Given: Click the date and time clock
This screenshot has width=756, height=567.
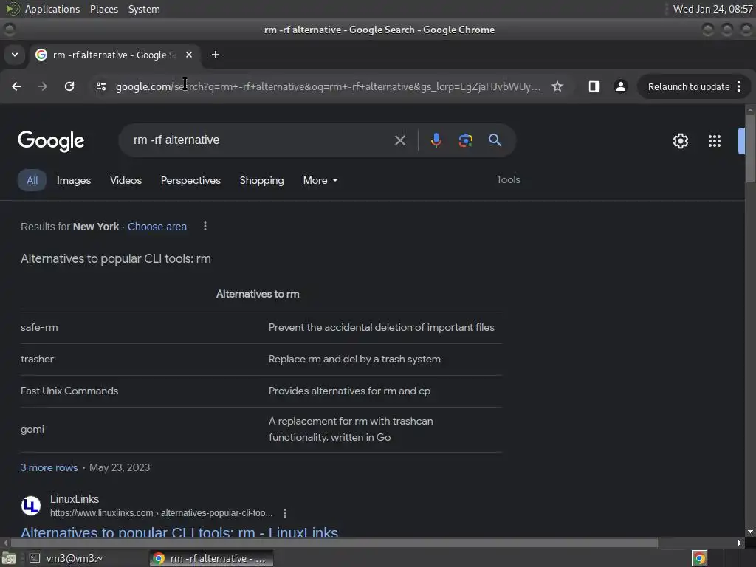Looking at the screenshot, I should tap(712, 9).
